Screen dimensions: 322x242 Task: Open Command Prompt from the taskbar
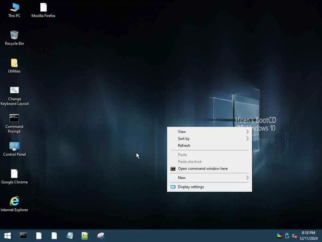coord(23,236)
